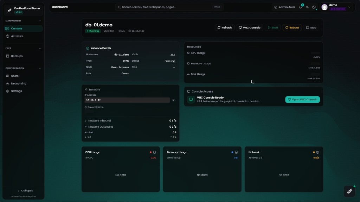The image size is (360, 202).
Task: Click the Network Outbound arrow icon
Action: 86,127
